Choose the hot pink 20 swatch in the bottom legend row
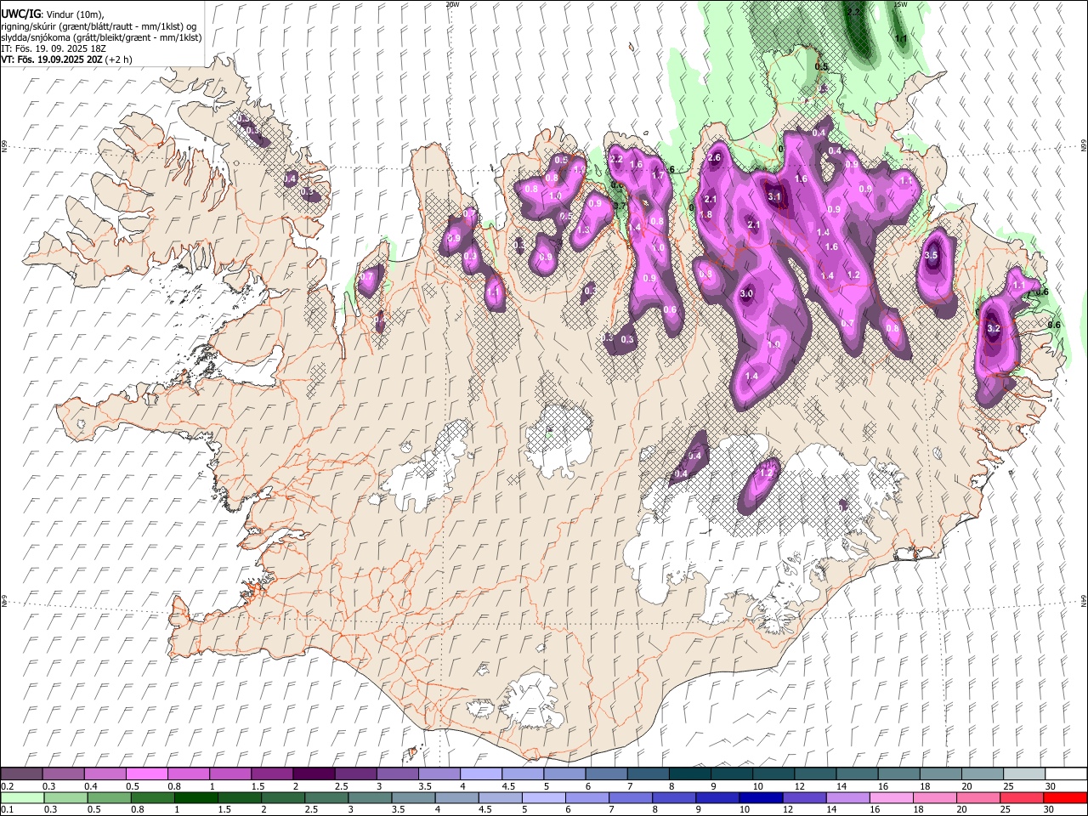The width and height of the screenshot is (1088, 816). pyautogui.click(x=977, y=797)
